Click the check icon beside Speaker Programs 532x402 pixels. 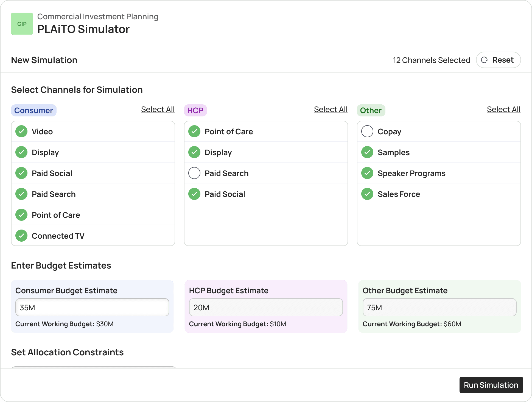367,173
